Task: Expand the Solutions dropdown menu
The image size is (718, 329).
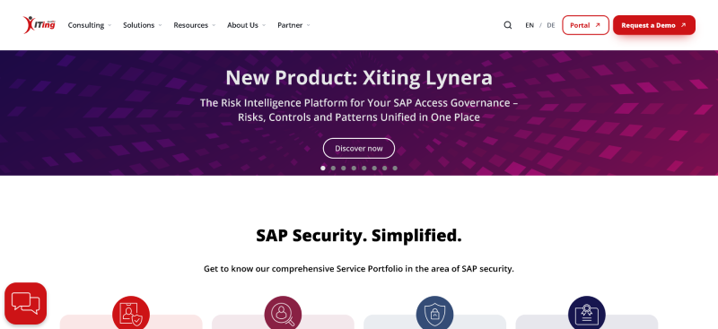Action: tap(143, 25)
